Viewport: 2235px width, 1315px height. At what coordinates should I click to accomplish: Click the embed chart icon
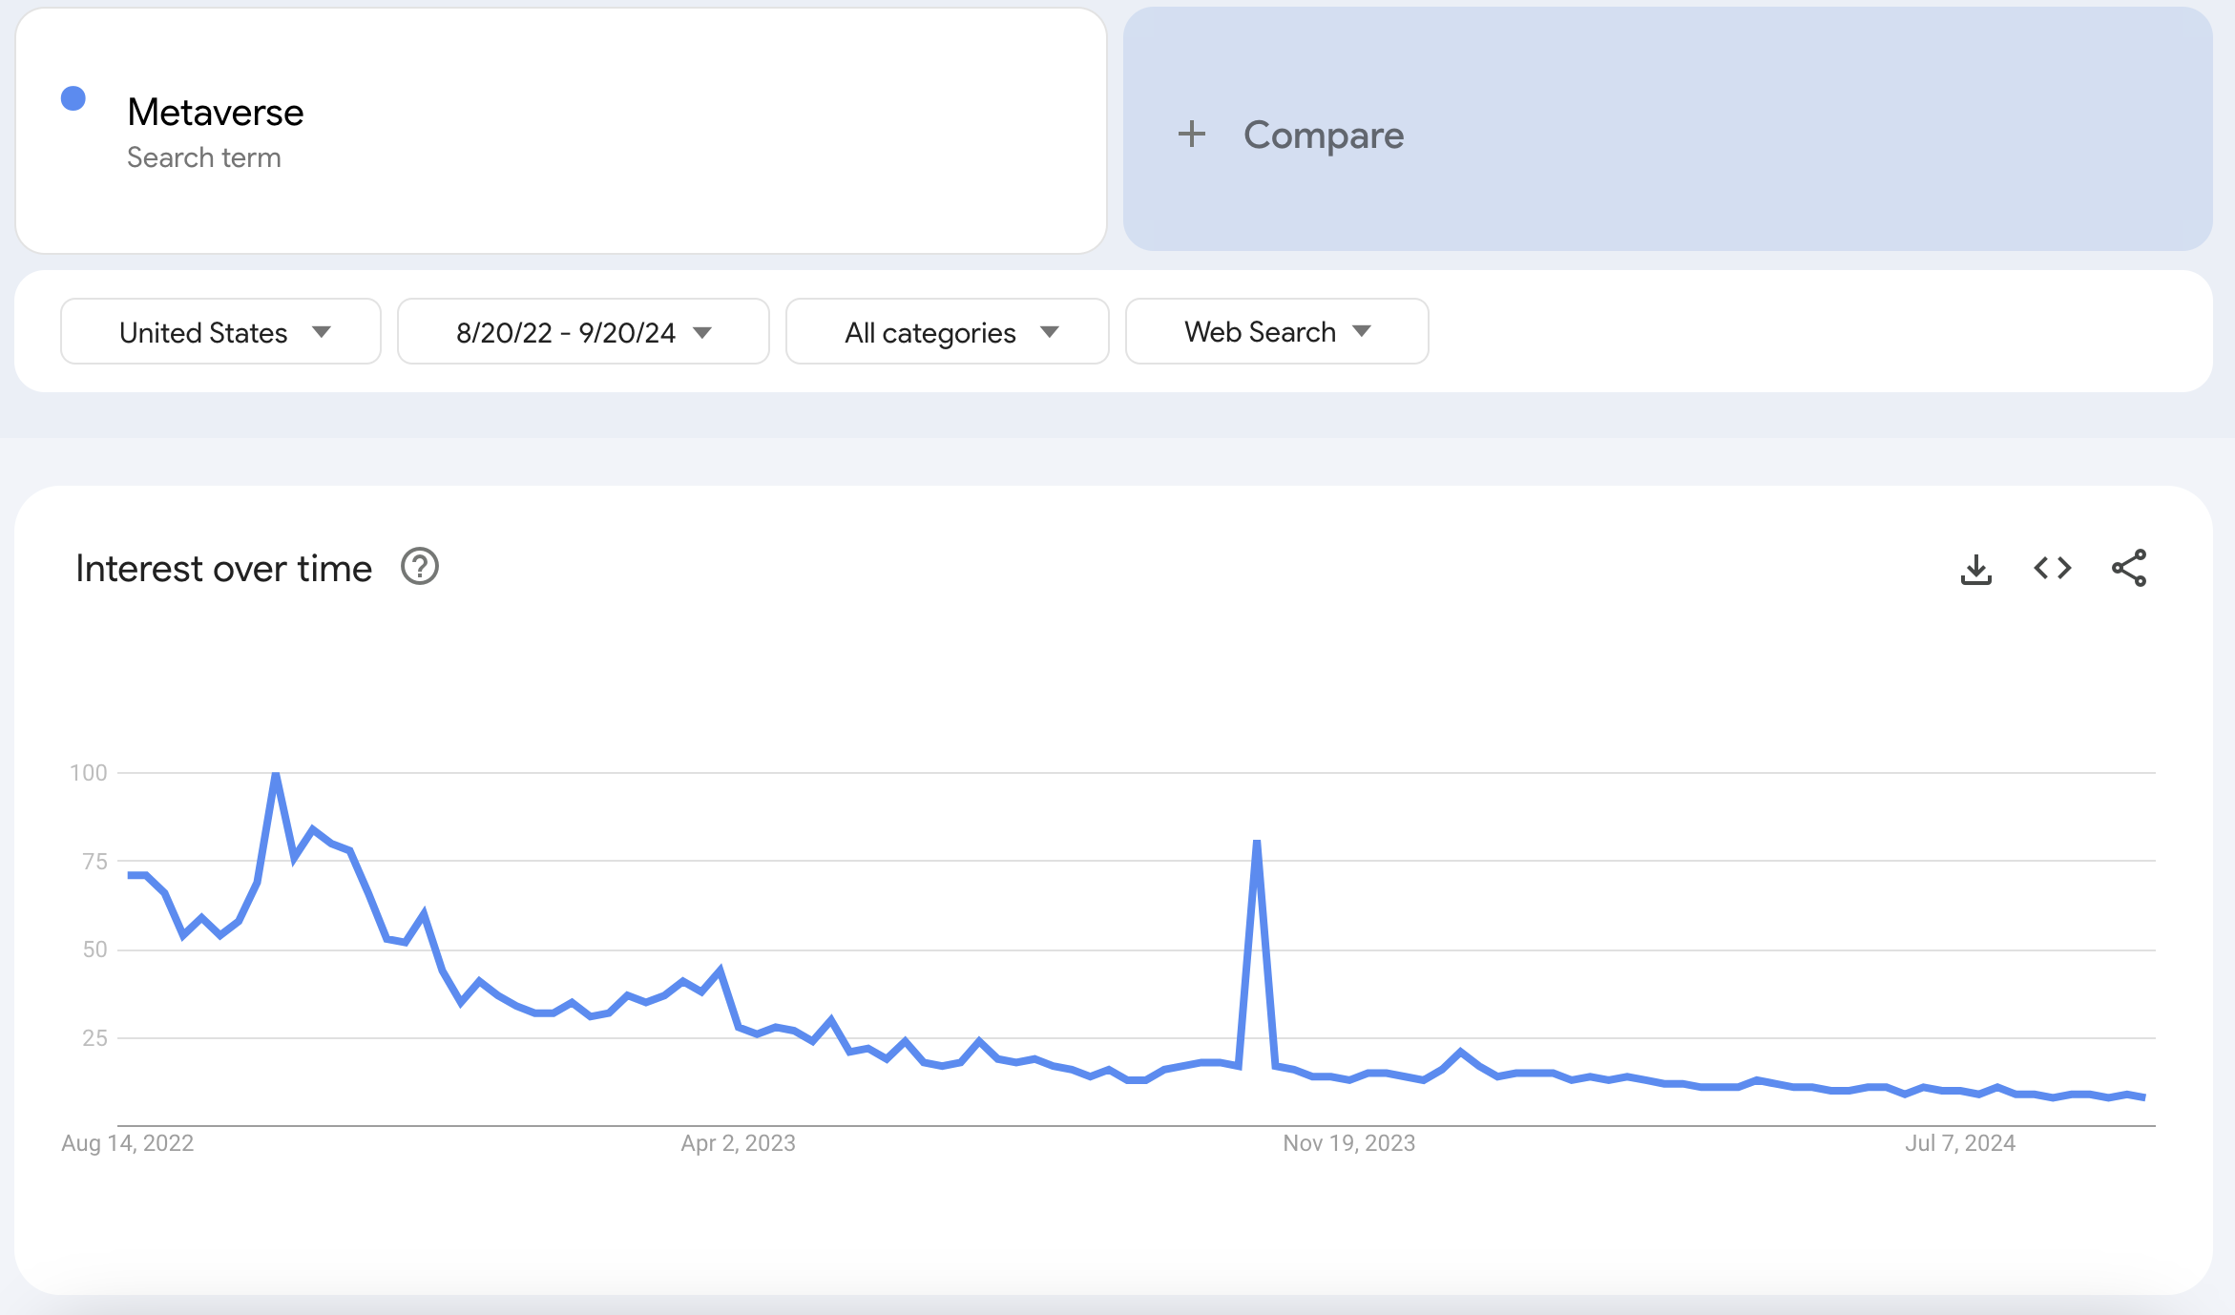click(x=2051, y=568)
